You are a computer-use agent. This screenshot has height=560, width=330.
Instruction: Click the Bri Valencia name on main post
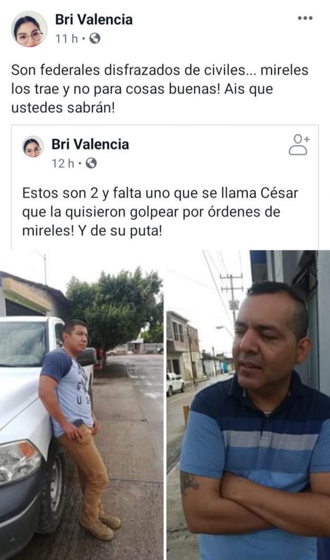(94, 19)
